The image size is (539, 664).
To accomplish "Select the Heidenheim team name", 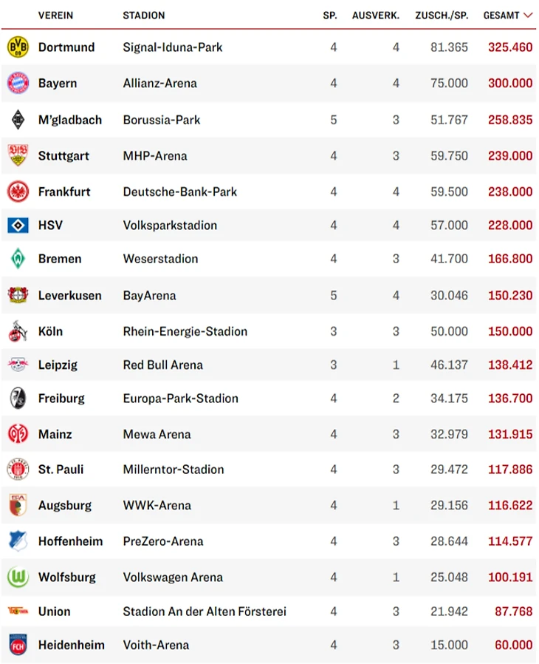I will (71, 645).
